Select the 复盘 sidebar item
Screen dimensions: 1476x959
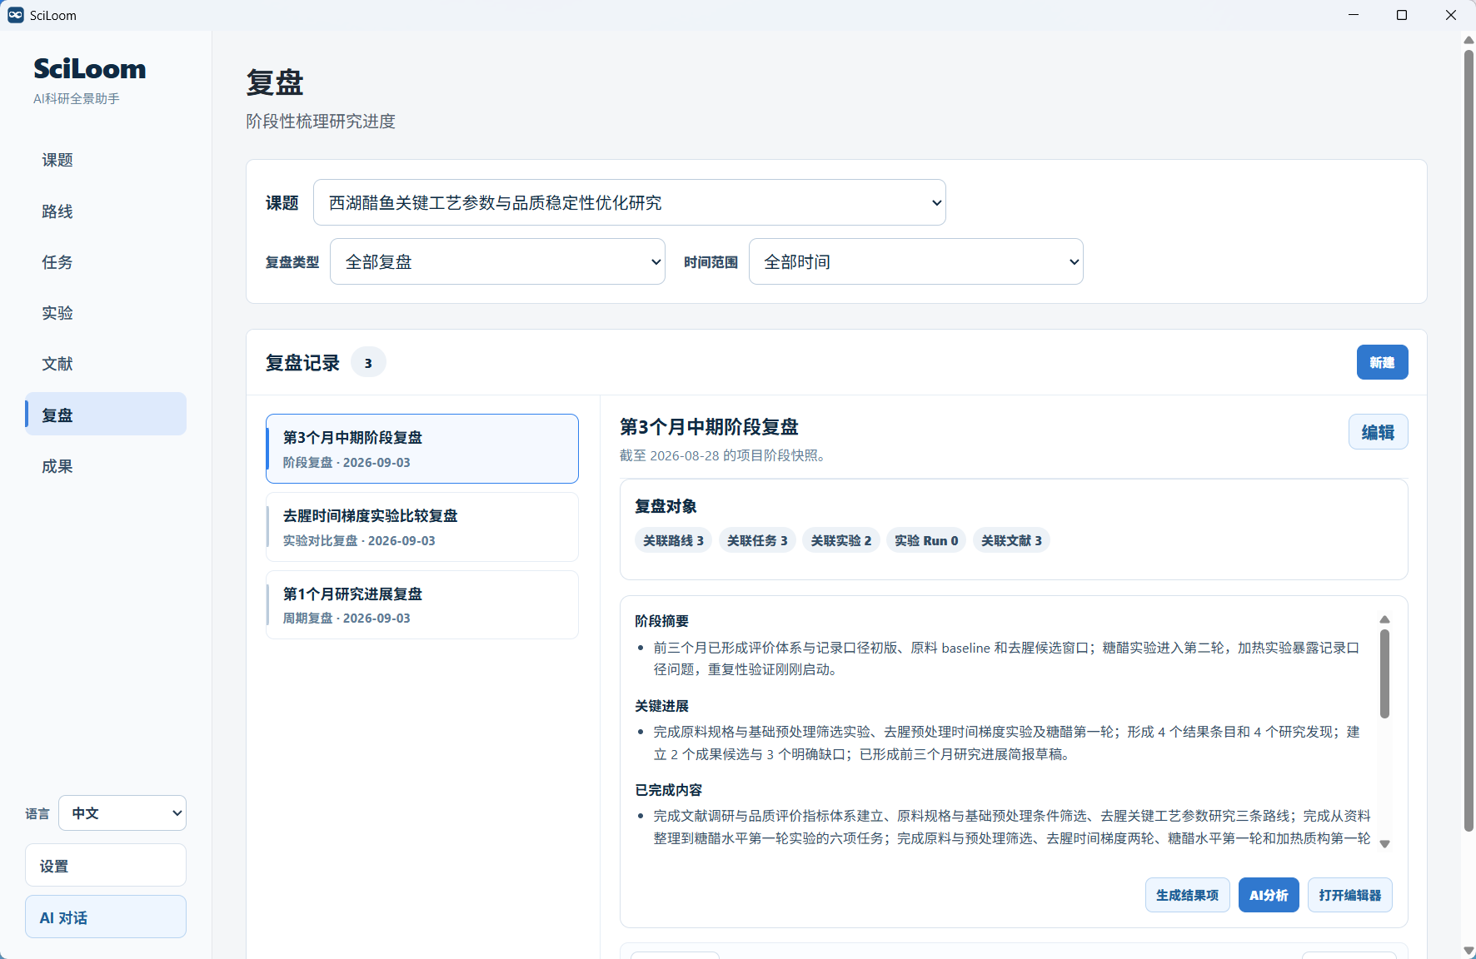[106, 415]
